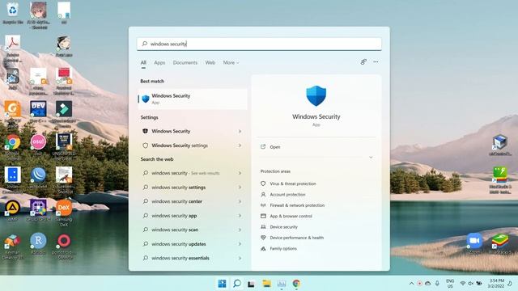Select the All search filter tab

tap(143, 63)
